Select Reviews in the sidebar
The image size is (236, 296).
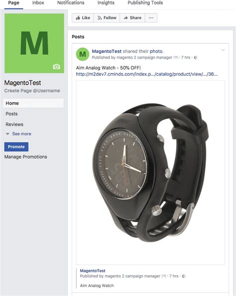point(14,124)
